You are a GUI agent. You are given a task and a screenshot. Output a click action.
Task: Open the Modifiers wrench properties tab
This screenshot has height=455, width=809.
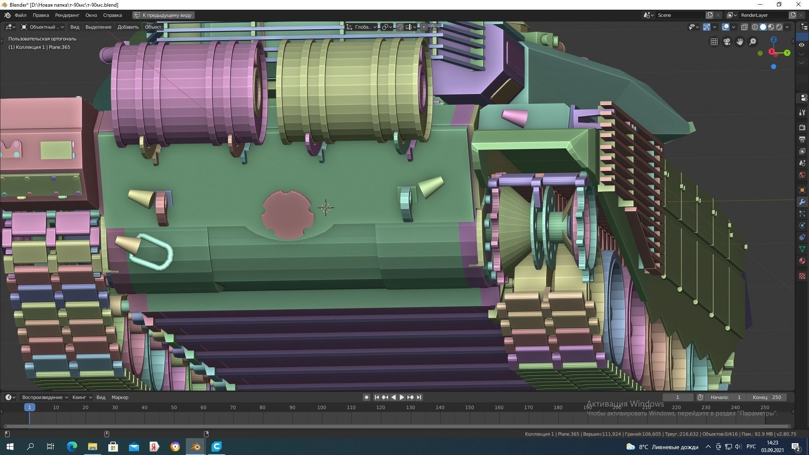[x=802, y=202]
